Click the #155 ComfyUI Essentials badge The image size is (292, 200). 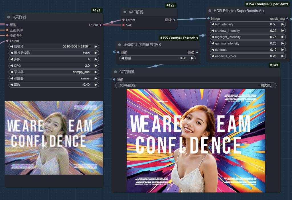(179, 38)
